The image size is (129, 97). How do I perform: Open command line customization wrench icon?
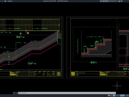tap(17, 93)
